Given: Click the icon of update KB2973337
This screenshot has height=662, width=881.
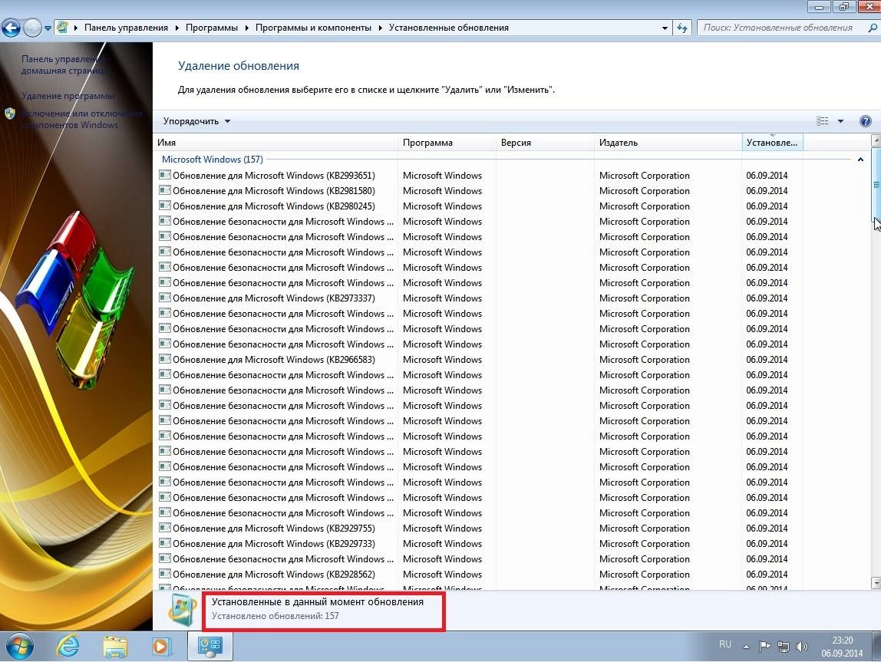Looking at the screenshot, I should (165, 298).
